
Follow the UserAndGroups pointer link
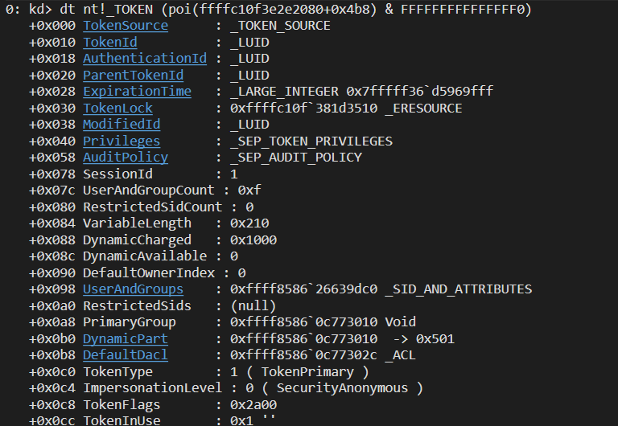click(x=133, y=289)
